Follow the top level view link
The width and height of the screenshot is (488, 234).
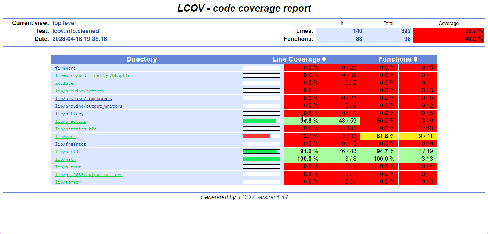(64, 23)
